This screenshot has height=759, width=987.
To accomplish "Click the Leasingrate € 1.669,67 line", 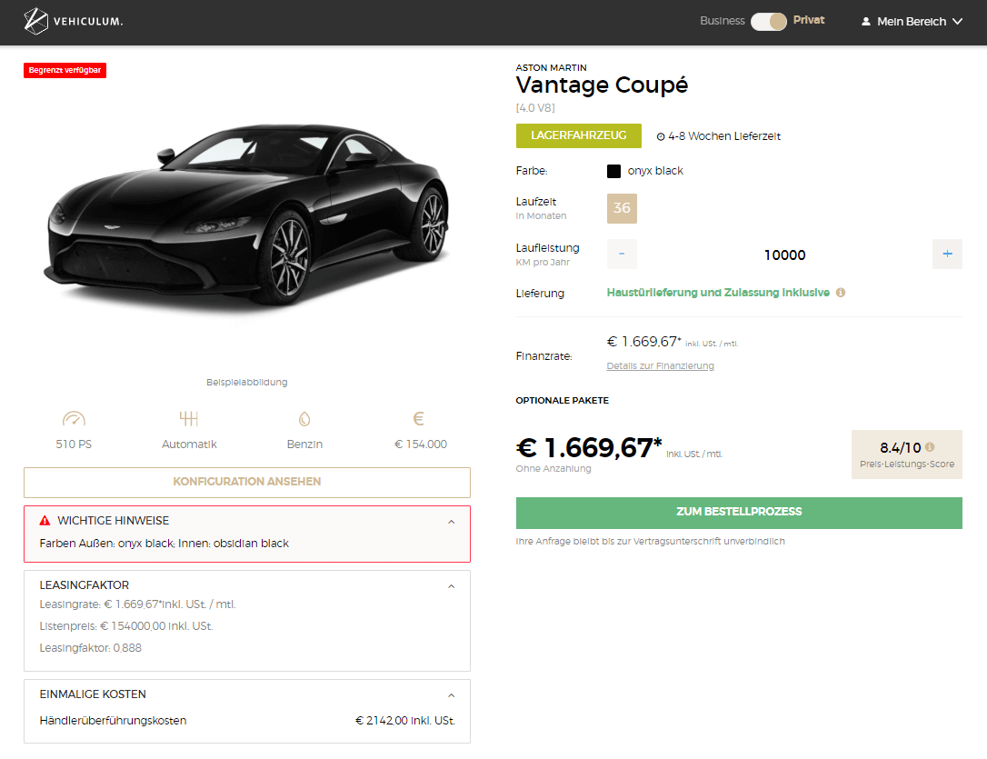I will [x=138, y=604].
